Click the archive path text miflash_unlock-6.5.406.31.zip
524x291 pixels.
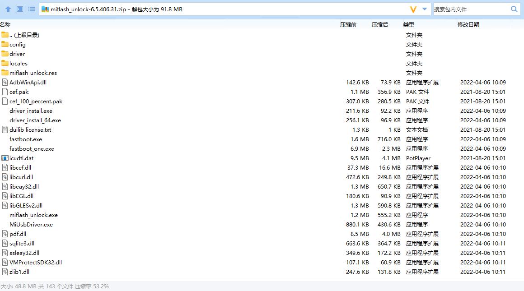tap(88, 9)
